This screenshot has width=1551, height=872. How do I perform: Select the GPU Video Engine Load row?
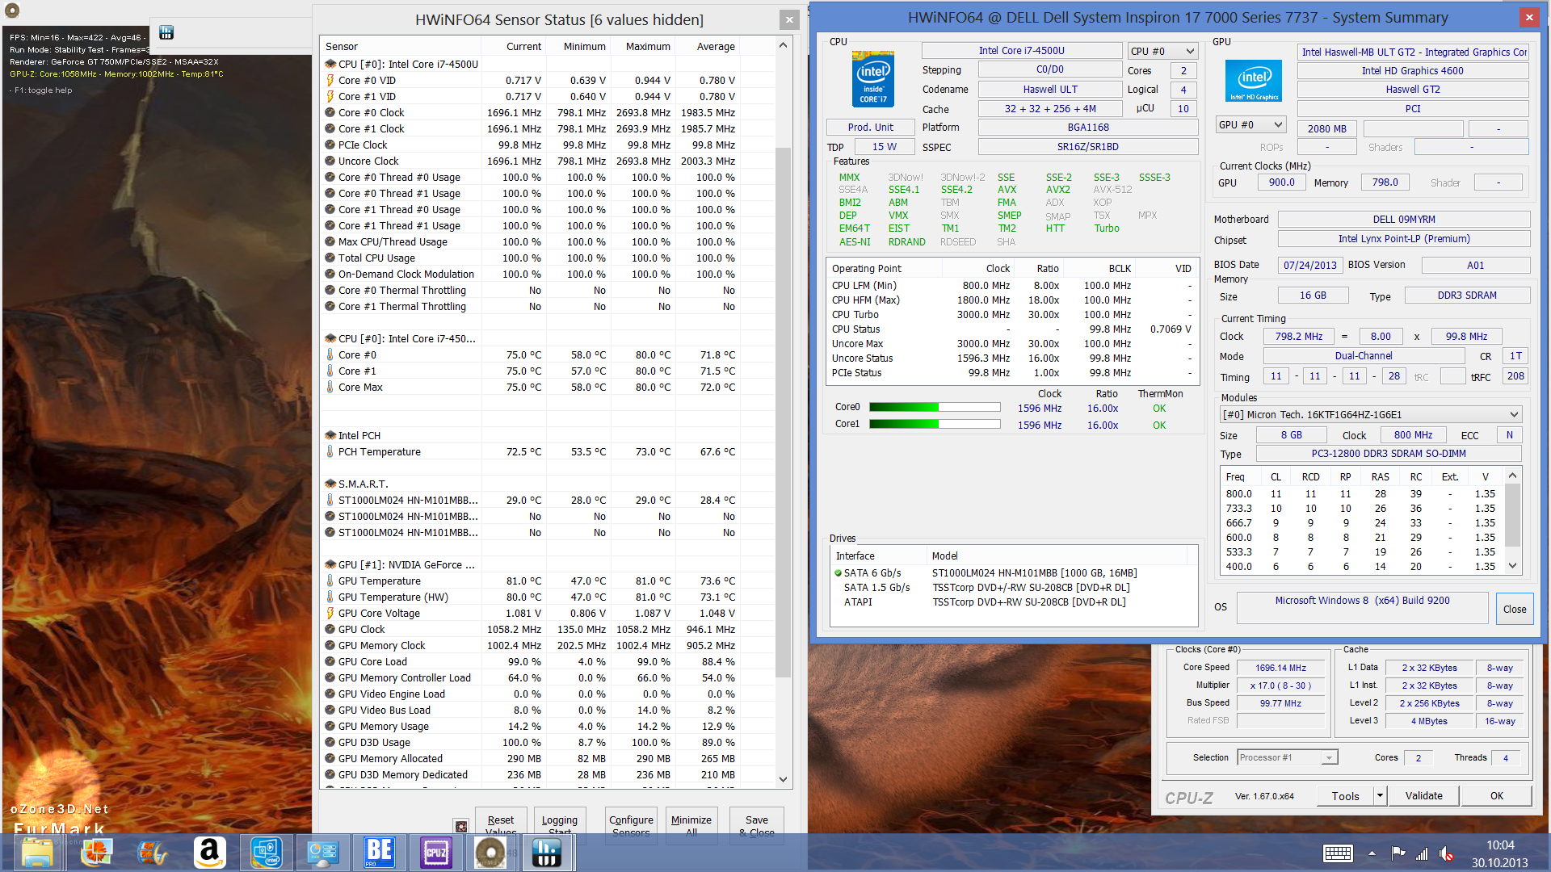click(531, 694)
